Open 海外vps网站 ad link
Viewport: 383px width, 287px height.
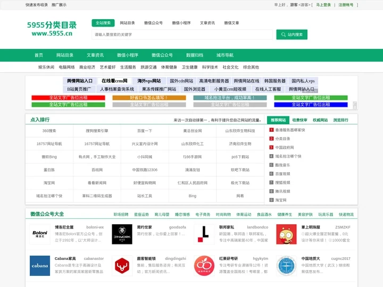click(149, 81)
